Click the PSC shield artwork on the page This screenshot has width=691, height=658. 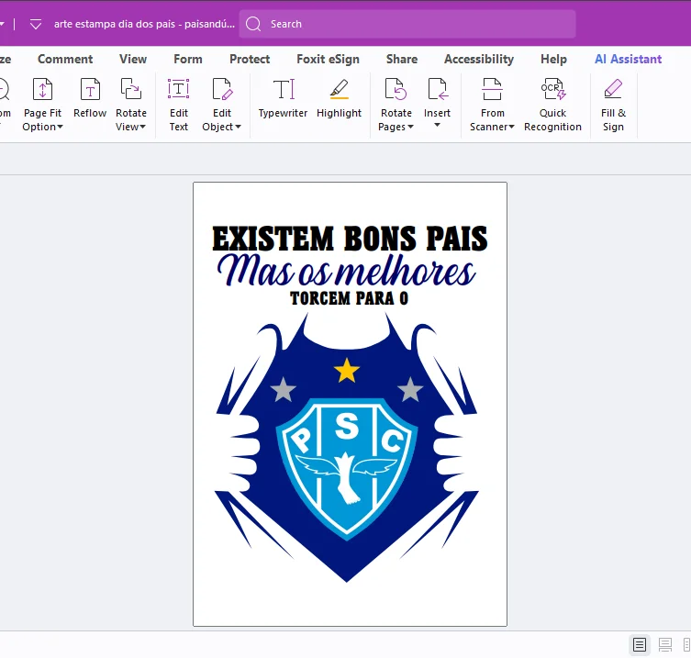pos(347,468)
